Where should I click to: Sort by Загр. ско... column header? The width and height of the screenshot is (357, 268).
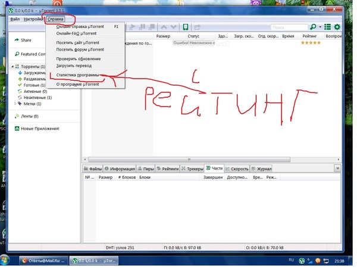[x=244, y=36]
